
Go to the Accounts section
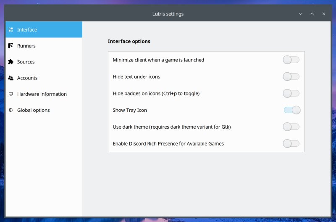[44, 78]
